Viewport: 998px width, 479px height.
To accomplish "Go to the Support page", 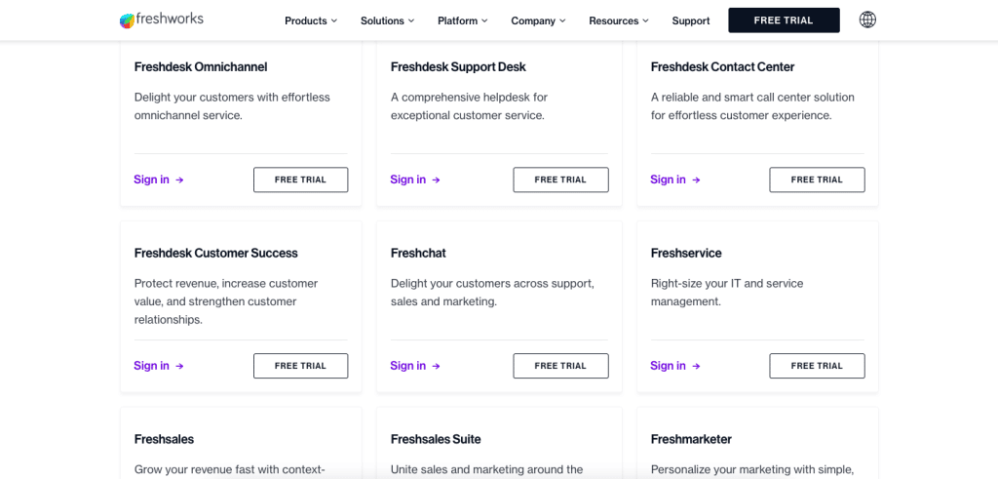I will point(691,20).
